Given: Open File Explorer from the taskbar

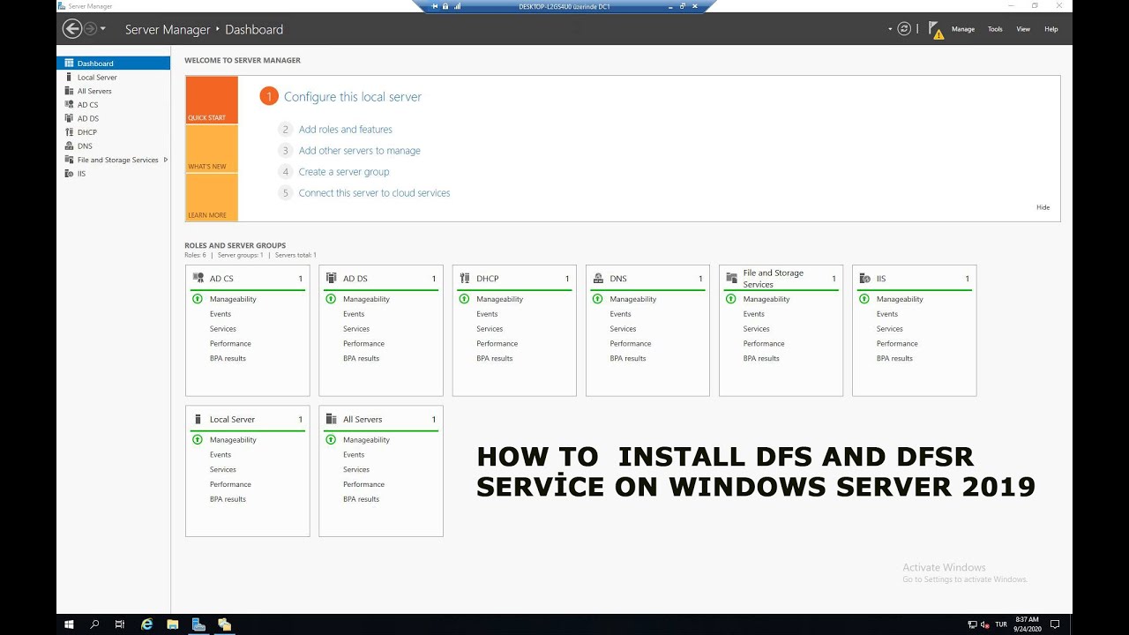Looking at the screenshot, I should (173, 624).
